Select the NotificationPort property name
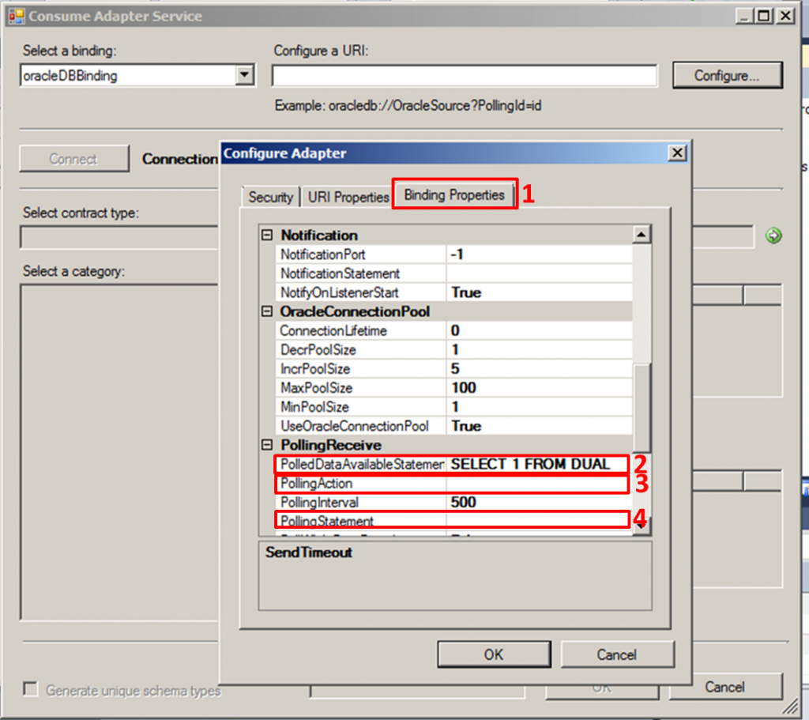This screenshot has height=720, width=809. tap(323, 254)
